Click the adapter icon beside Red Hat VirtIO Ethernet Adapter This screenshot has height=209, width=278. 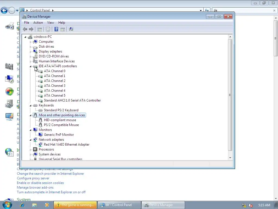(x=40, y=145)
